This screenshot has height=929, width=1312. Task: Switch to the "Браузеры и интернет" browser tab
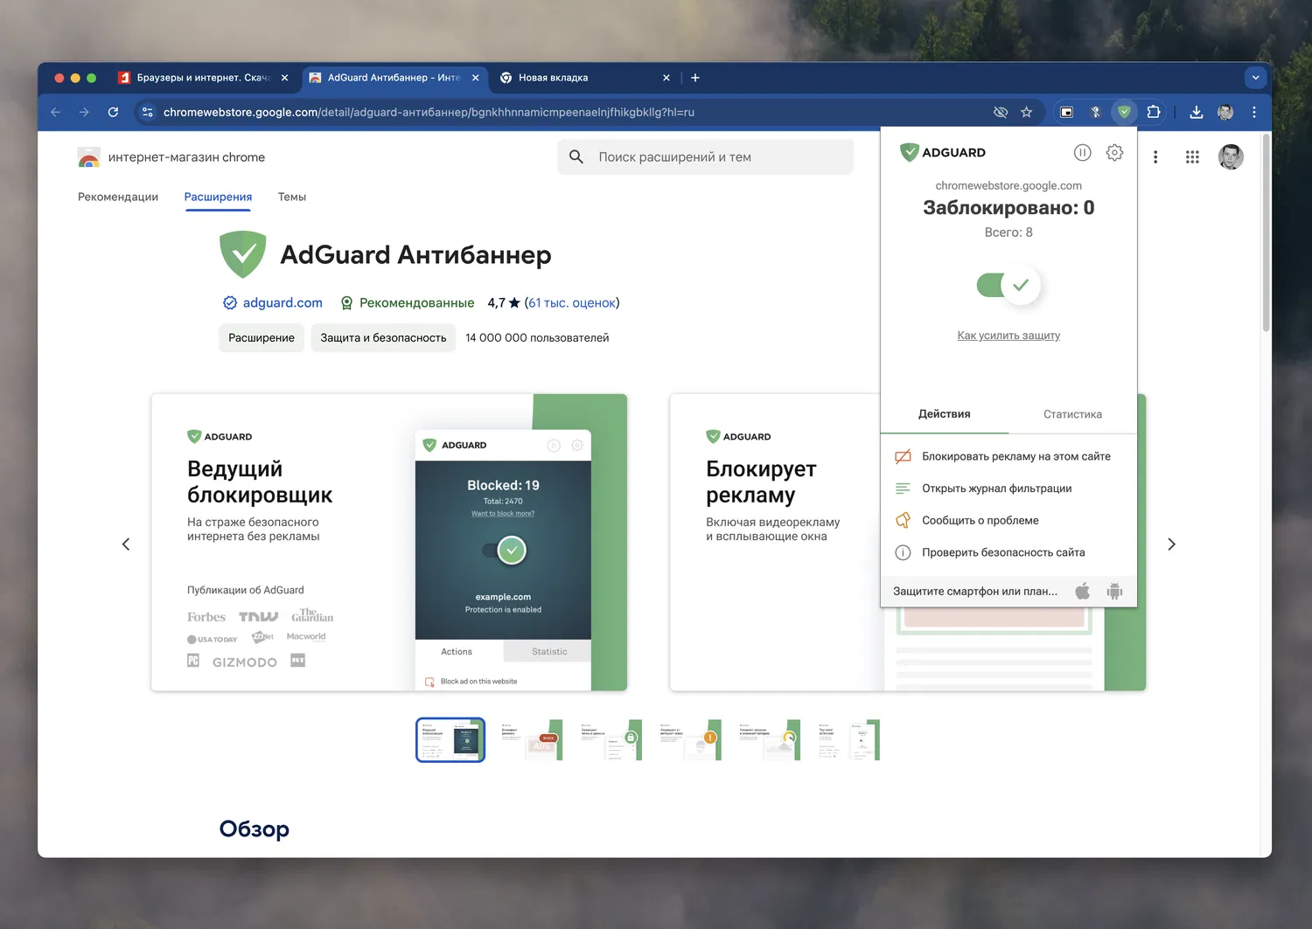click(x=203, y=78)
